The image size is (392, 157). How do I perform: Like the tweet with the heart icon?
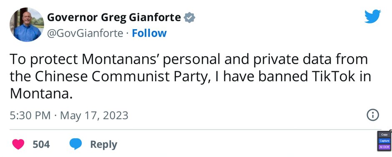pos(18,144)
